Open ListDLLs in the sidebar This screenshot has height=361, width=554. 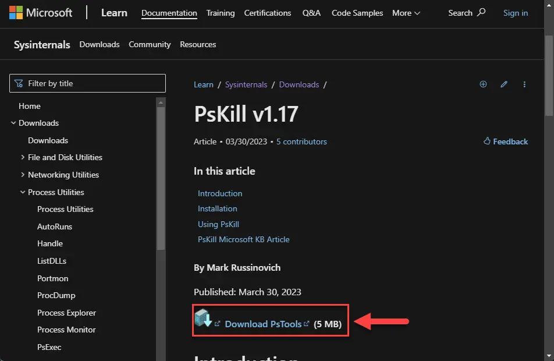pos(52,261)
